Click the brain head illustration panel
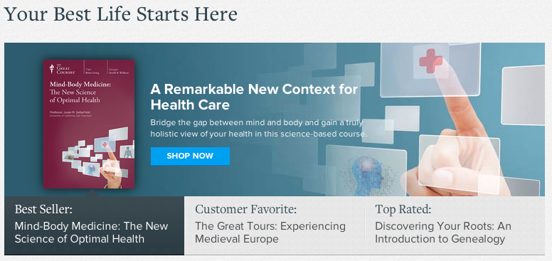The image size is (552, 261). coord(366,171)
